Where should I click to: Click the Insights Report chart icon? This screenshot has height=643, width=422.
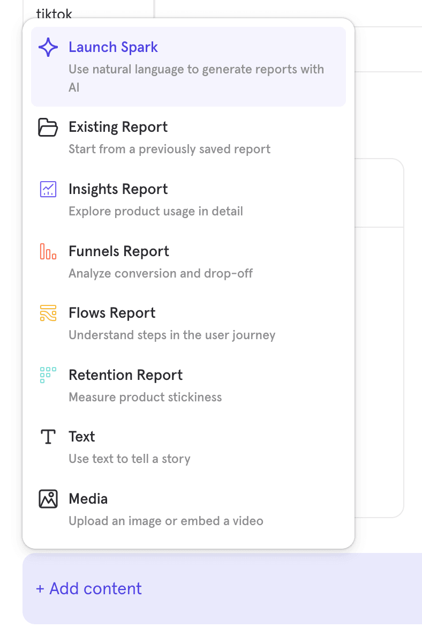pos(48,189)
